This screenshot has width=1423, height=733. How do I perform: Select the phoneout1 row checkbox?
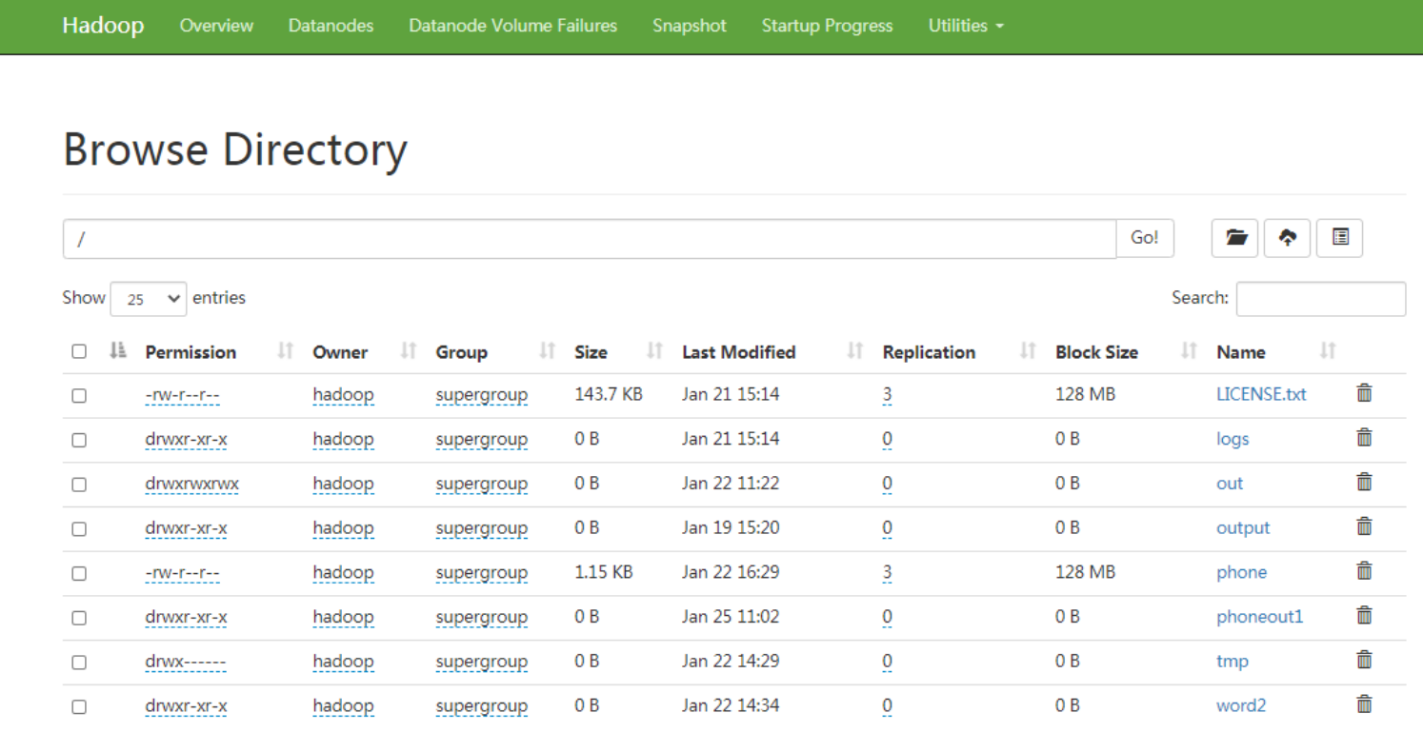(x=79, y=617)
